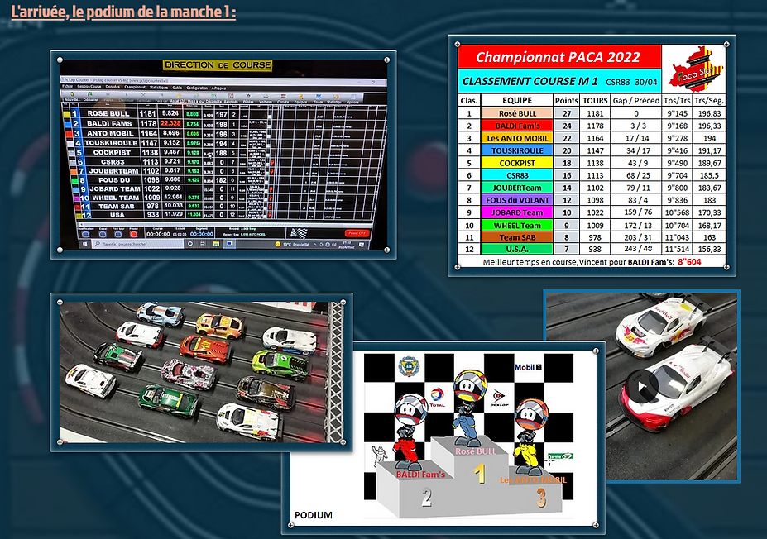The height and width of the screenshot is (539, 767).
Task: Open the Championnat PACA 2022 ranking table image
Action: (x=592, y=156)
